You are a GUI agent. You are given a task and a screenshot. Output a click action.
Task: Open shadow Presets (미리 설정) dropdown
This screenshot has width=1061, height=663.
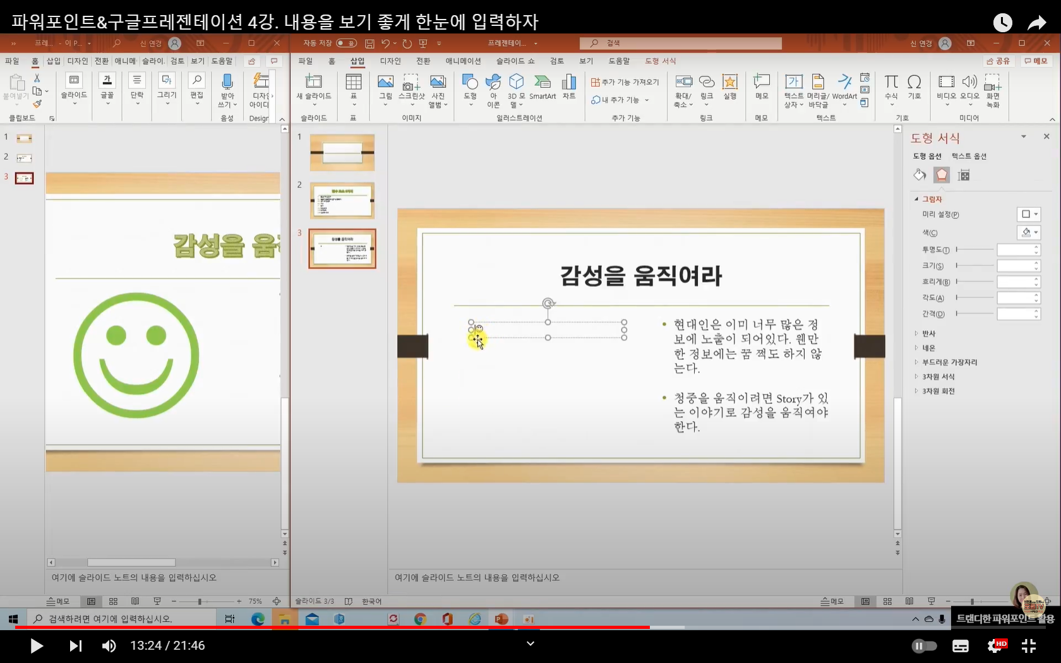point(1029,214)
